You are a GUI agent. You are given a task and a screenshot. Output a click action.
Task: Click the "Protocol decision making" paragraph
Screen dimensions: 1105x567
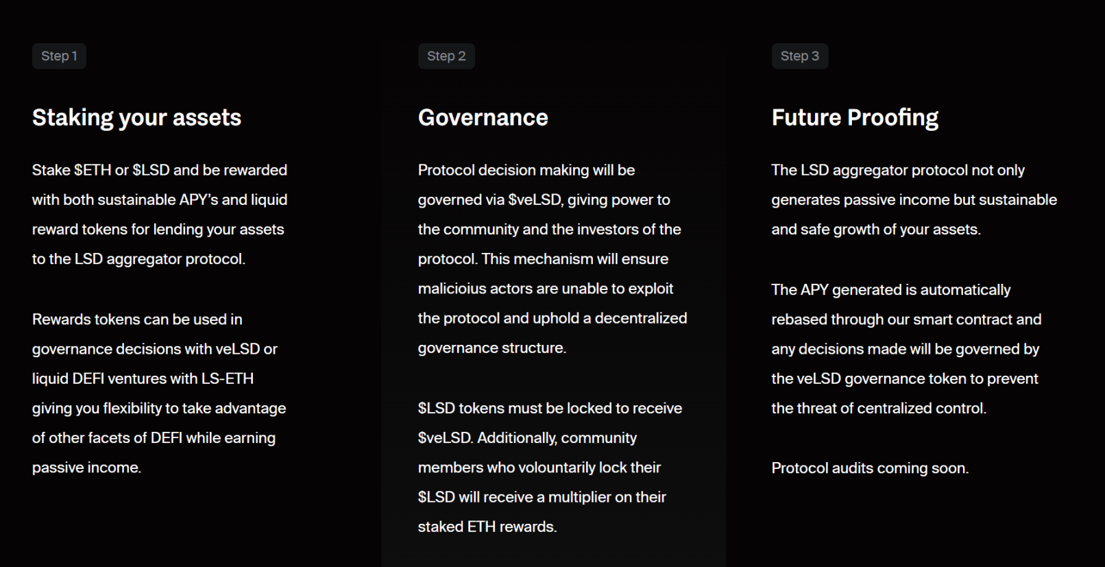552,258
